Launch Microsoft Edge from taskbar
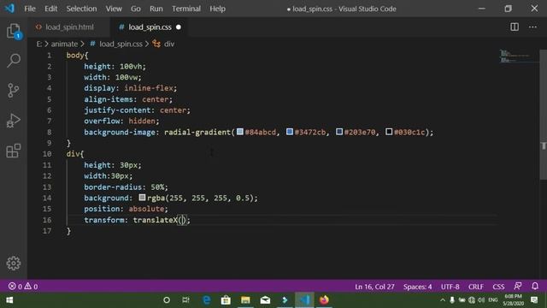 click(207, 300)
